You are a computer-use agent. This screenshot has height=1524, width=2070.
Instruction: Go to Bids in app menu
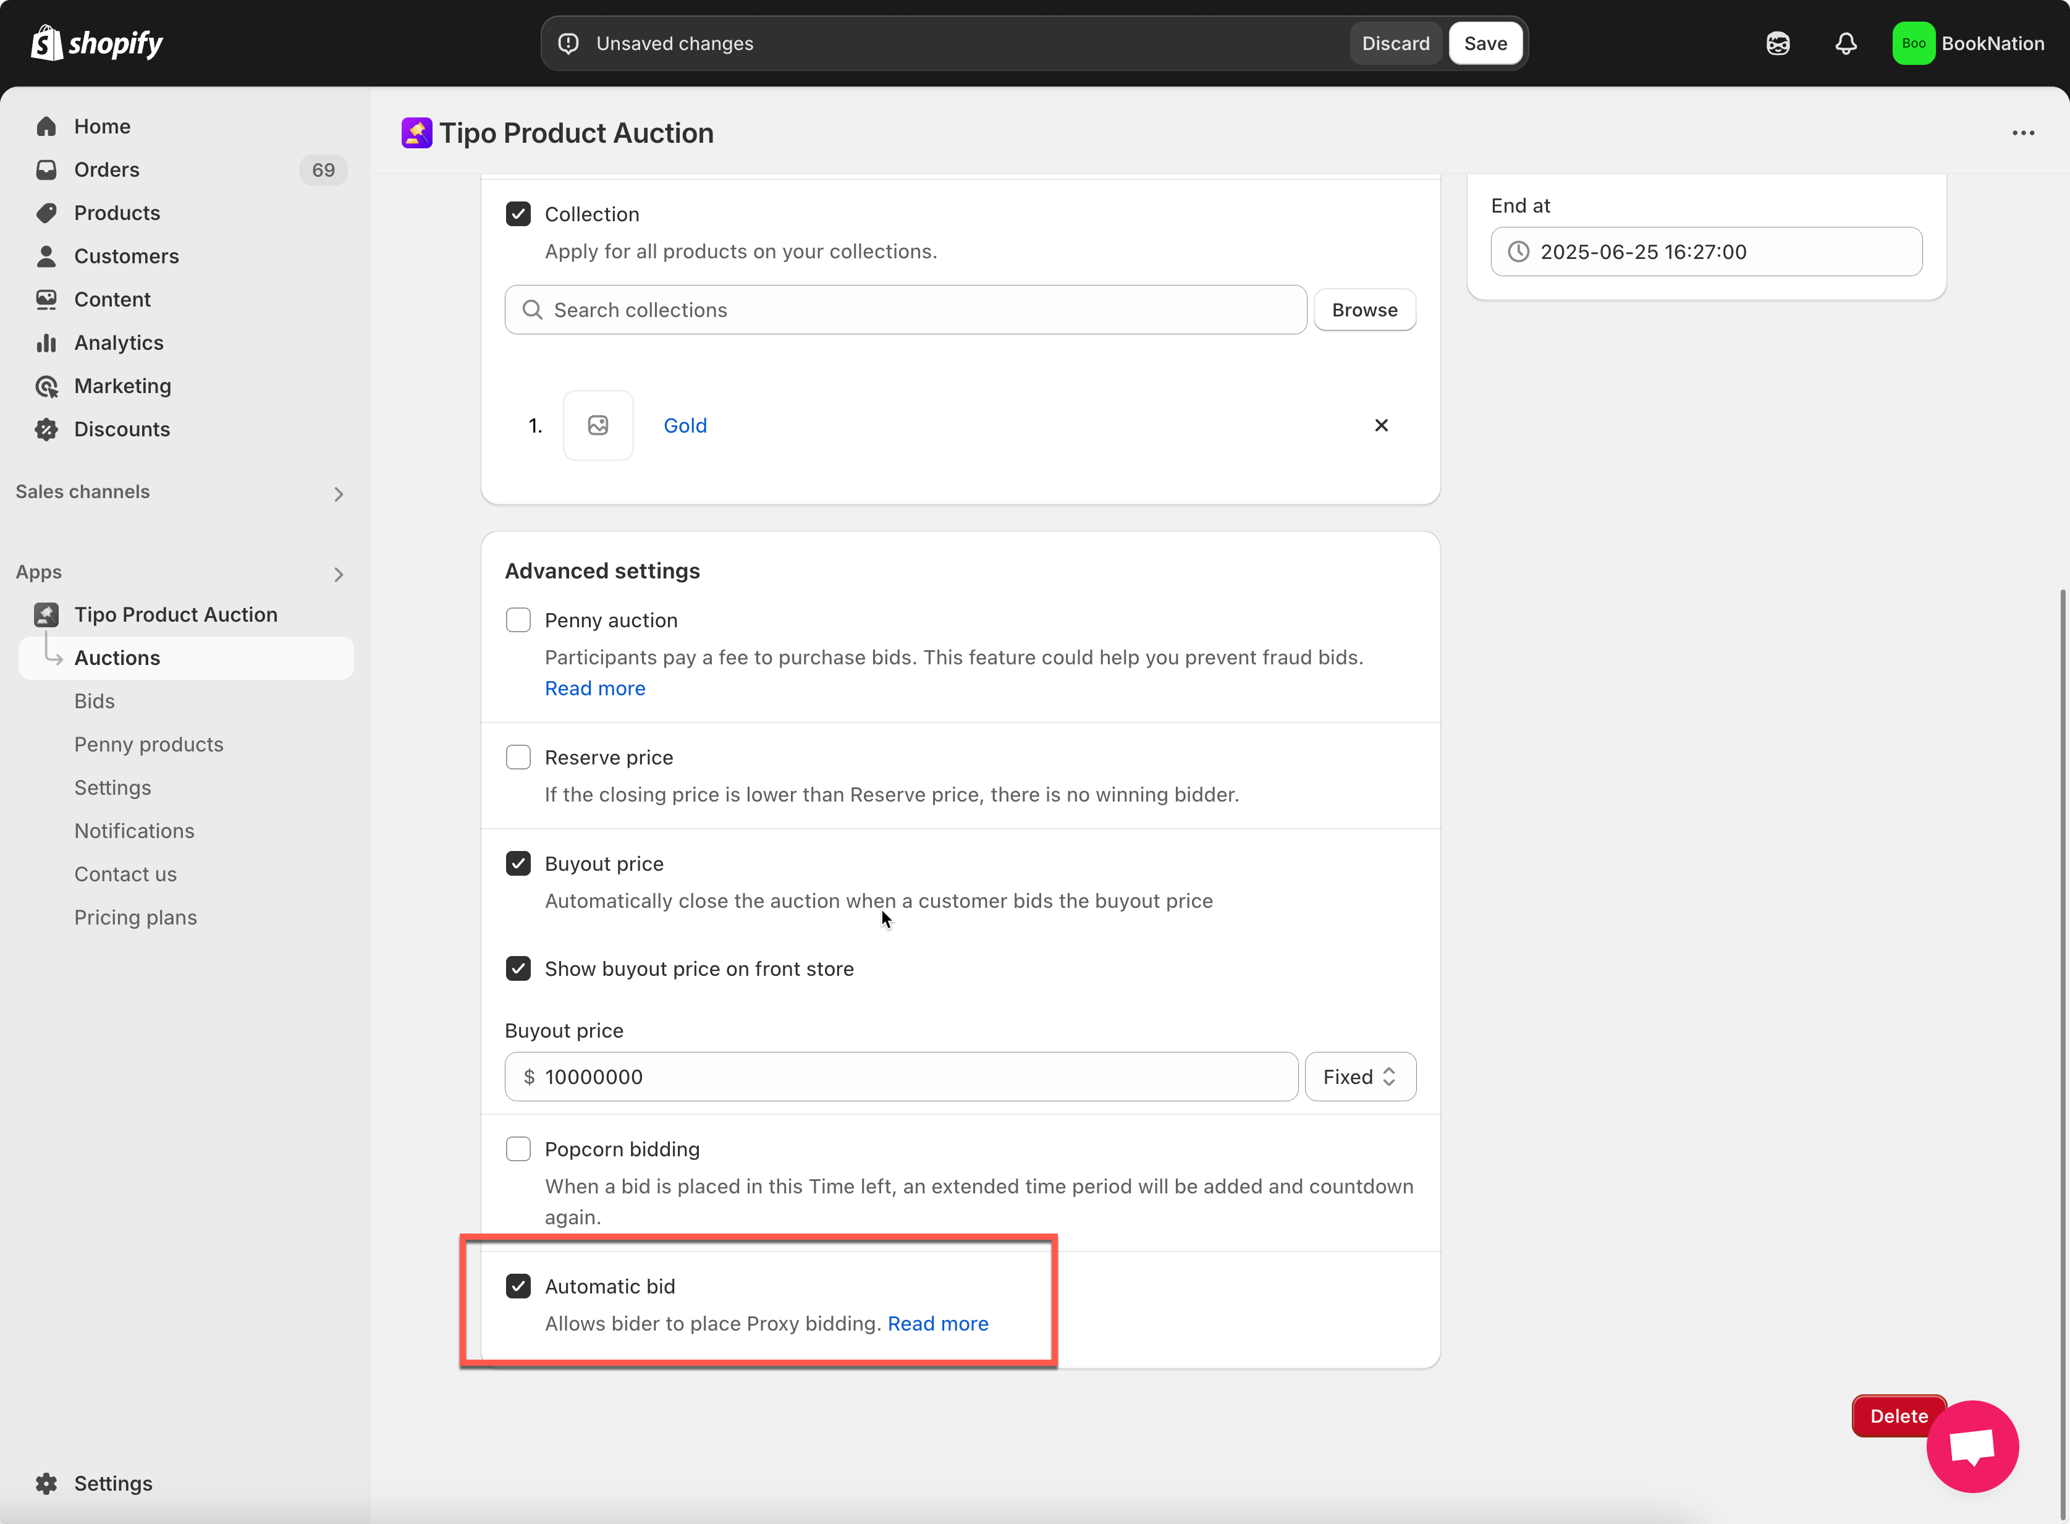tap(94, 701)
